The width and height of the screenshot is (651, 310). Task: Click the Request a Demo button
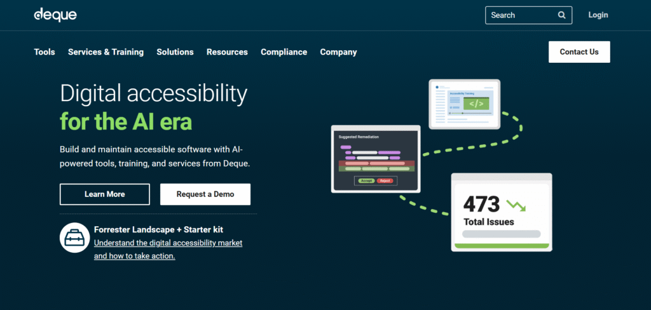(205, 194)
